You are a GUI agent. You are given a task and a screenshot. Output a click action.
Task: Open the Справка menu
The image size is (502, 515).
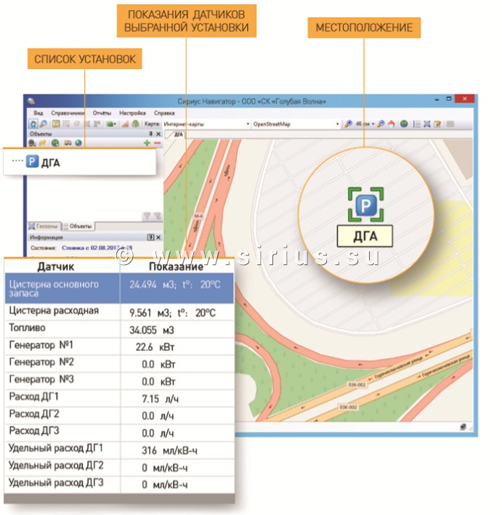(x=164, y=113)
